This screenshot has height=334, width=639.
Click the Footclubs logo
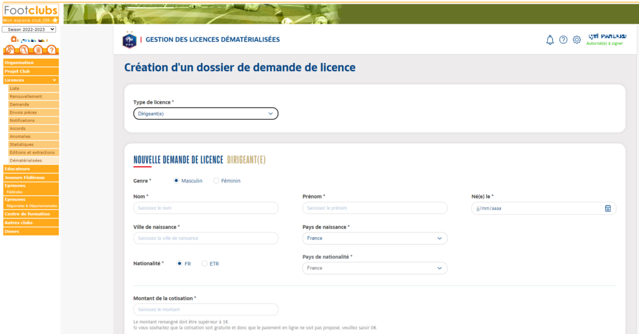click(31, 14)
